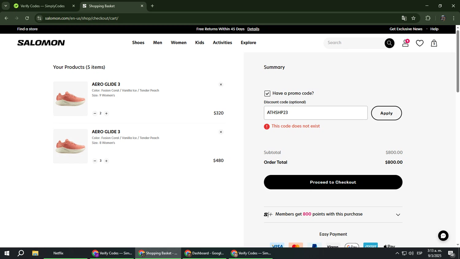Increase quantity of Size 8 shoe
The image size is (460, 259).
pyautogui.click(x=106, y=161)
